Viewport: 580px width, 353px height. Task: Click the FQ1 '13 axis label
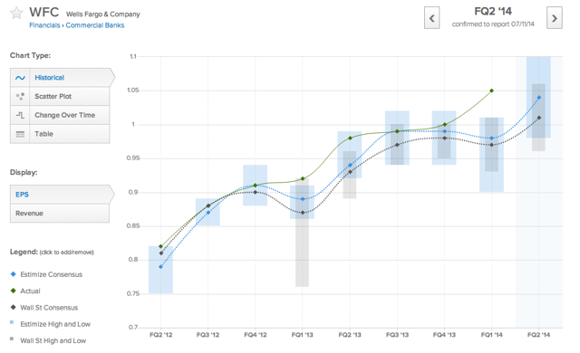[x=302, y=335]
